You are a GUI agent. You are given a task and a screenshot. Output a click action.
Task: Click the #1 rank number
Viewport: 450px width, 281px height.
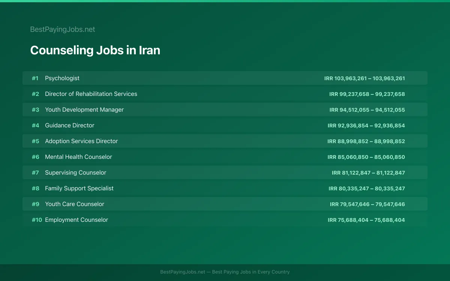[x=35, y=78]
